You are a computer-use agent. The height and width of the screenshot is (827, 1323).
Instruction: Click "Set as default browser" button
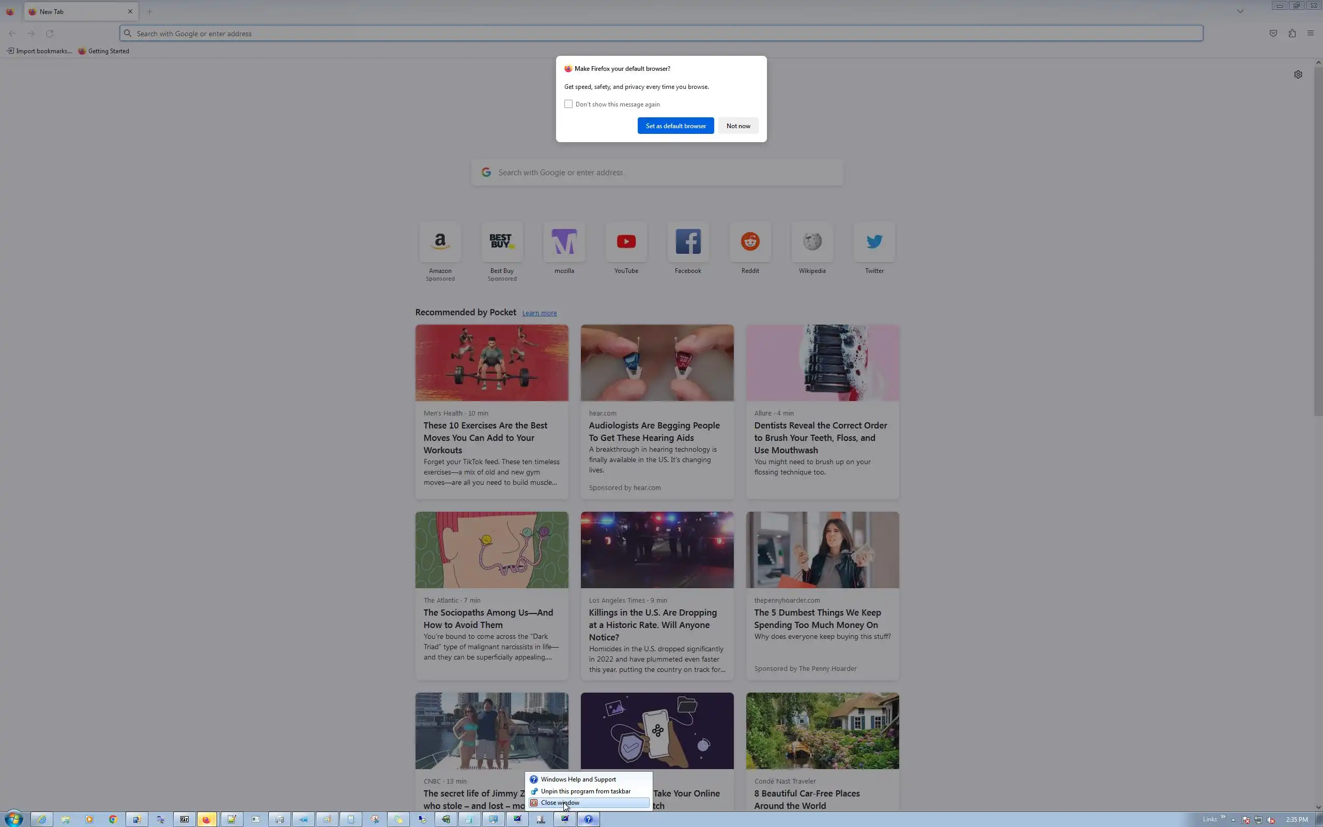(675, 126)
